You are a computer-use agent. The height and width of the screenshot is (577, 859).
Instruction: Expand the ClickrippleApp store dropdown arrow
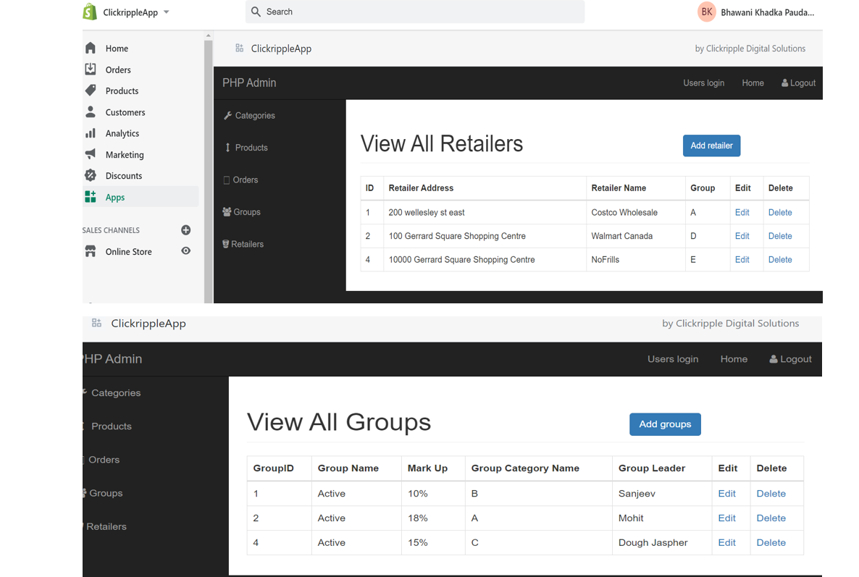pyautogui.click(x=167, y=12)
